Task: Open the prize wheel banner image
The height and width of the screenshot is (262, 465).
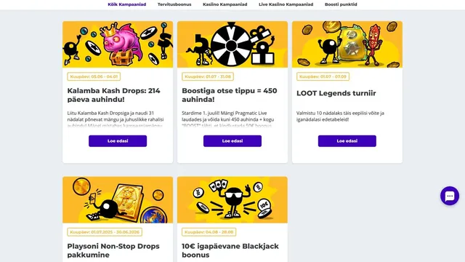Action: [x=232, y=44]
